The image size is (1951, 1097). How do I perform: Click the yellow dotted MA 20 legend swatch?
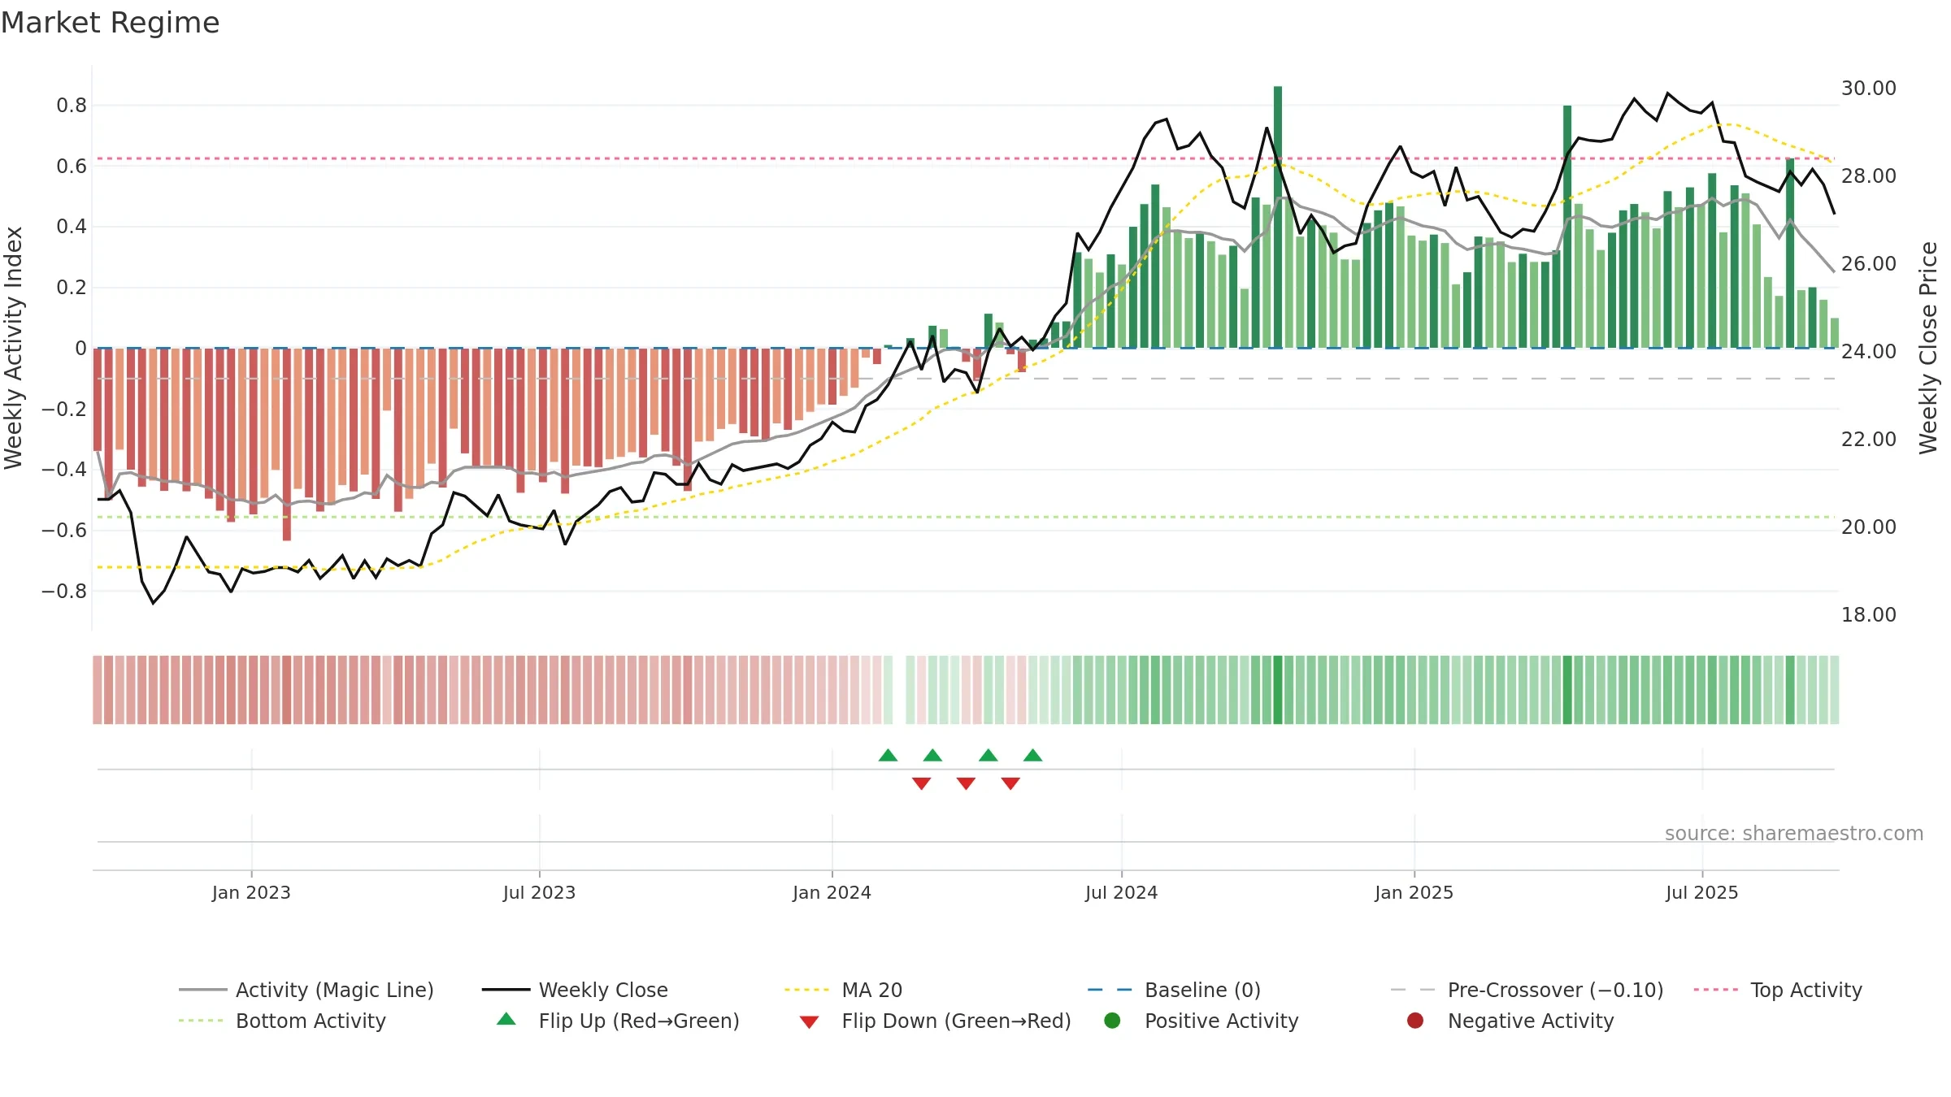(806, 990)
